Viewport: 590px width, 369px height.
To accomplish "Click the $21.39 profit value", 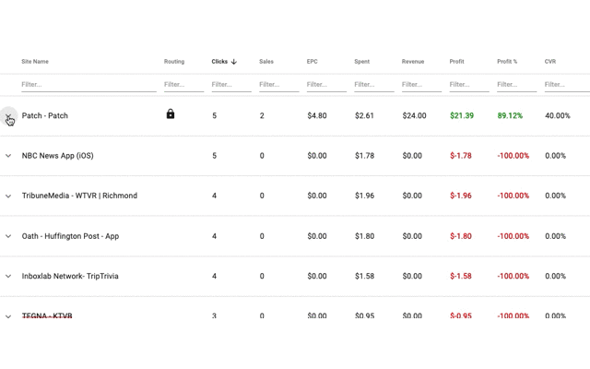I will click(x=462, y=115).
